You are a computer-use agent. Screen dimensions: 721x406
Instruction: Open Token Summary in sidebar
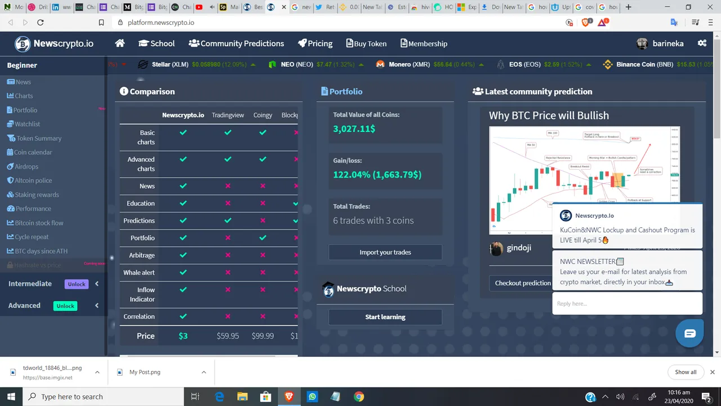(34, 138)
